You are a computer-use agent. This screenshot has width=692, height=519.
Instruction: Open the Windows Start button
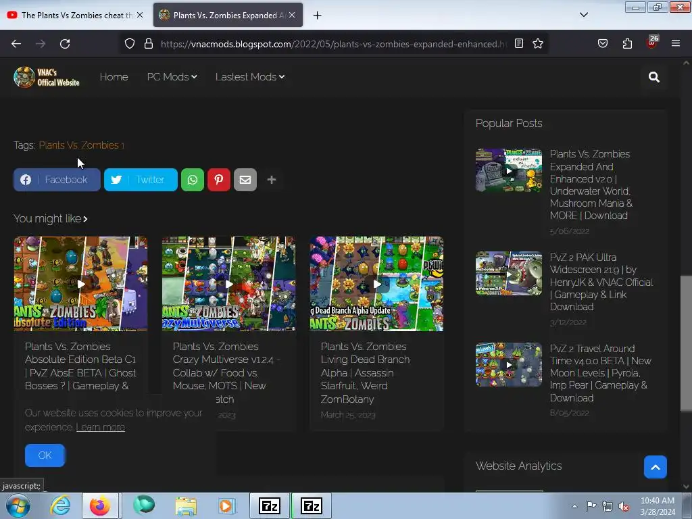[18, 505]
